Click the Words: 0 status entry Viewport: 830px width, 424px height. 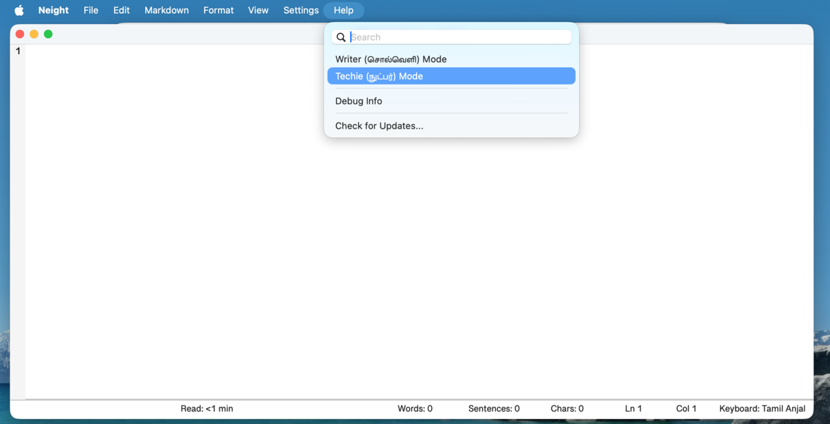pyautogui.click(x=415, y=409)
